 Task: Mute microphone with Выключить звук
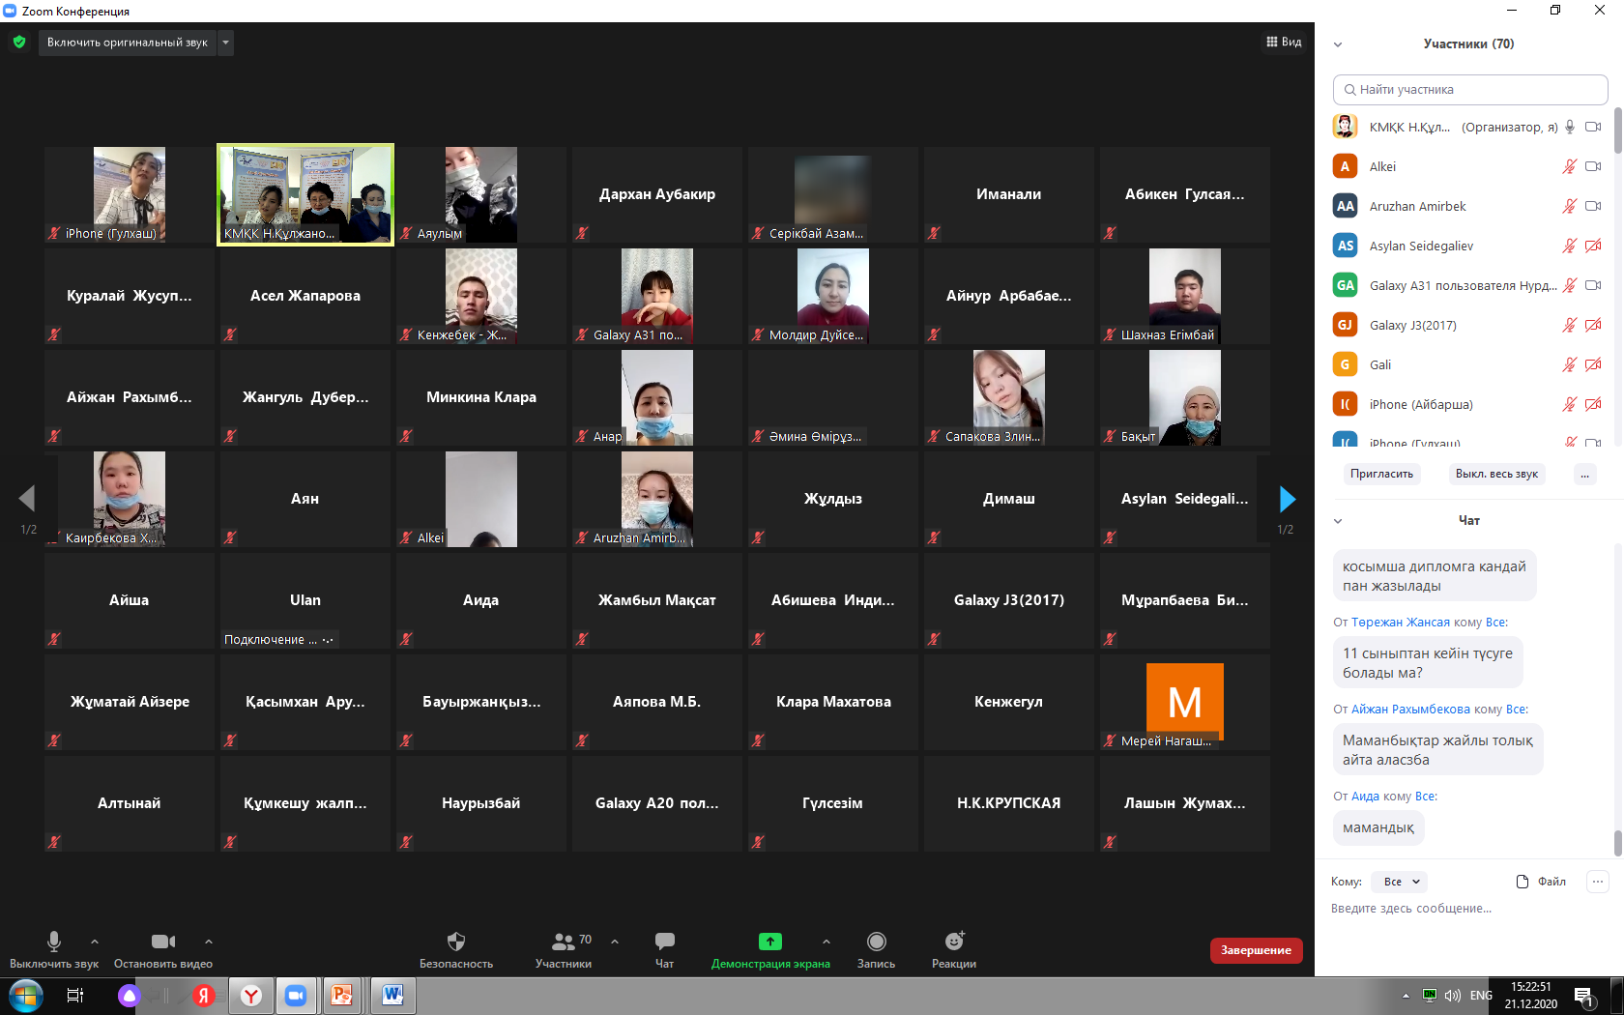(x=54, y=942)
